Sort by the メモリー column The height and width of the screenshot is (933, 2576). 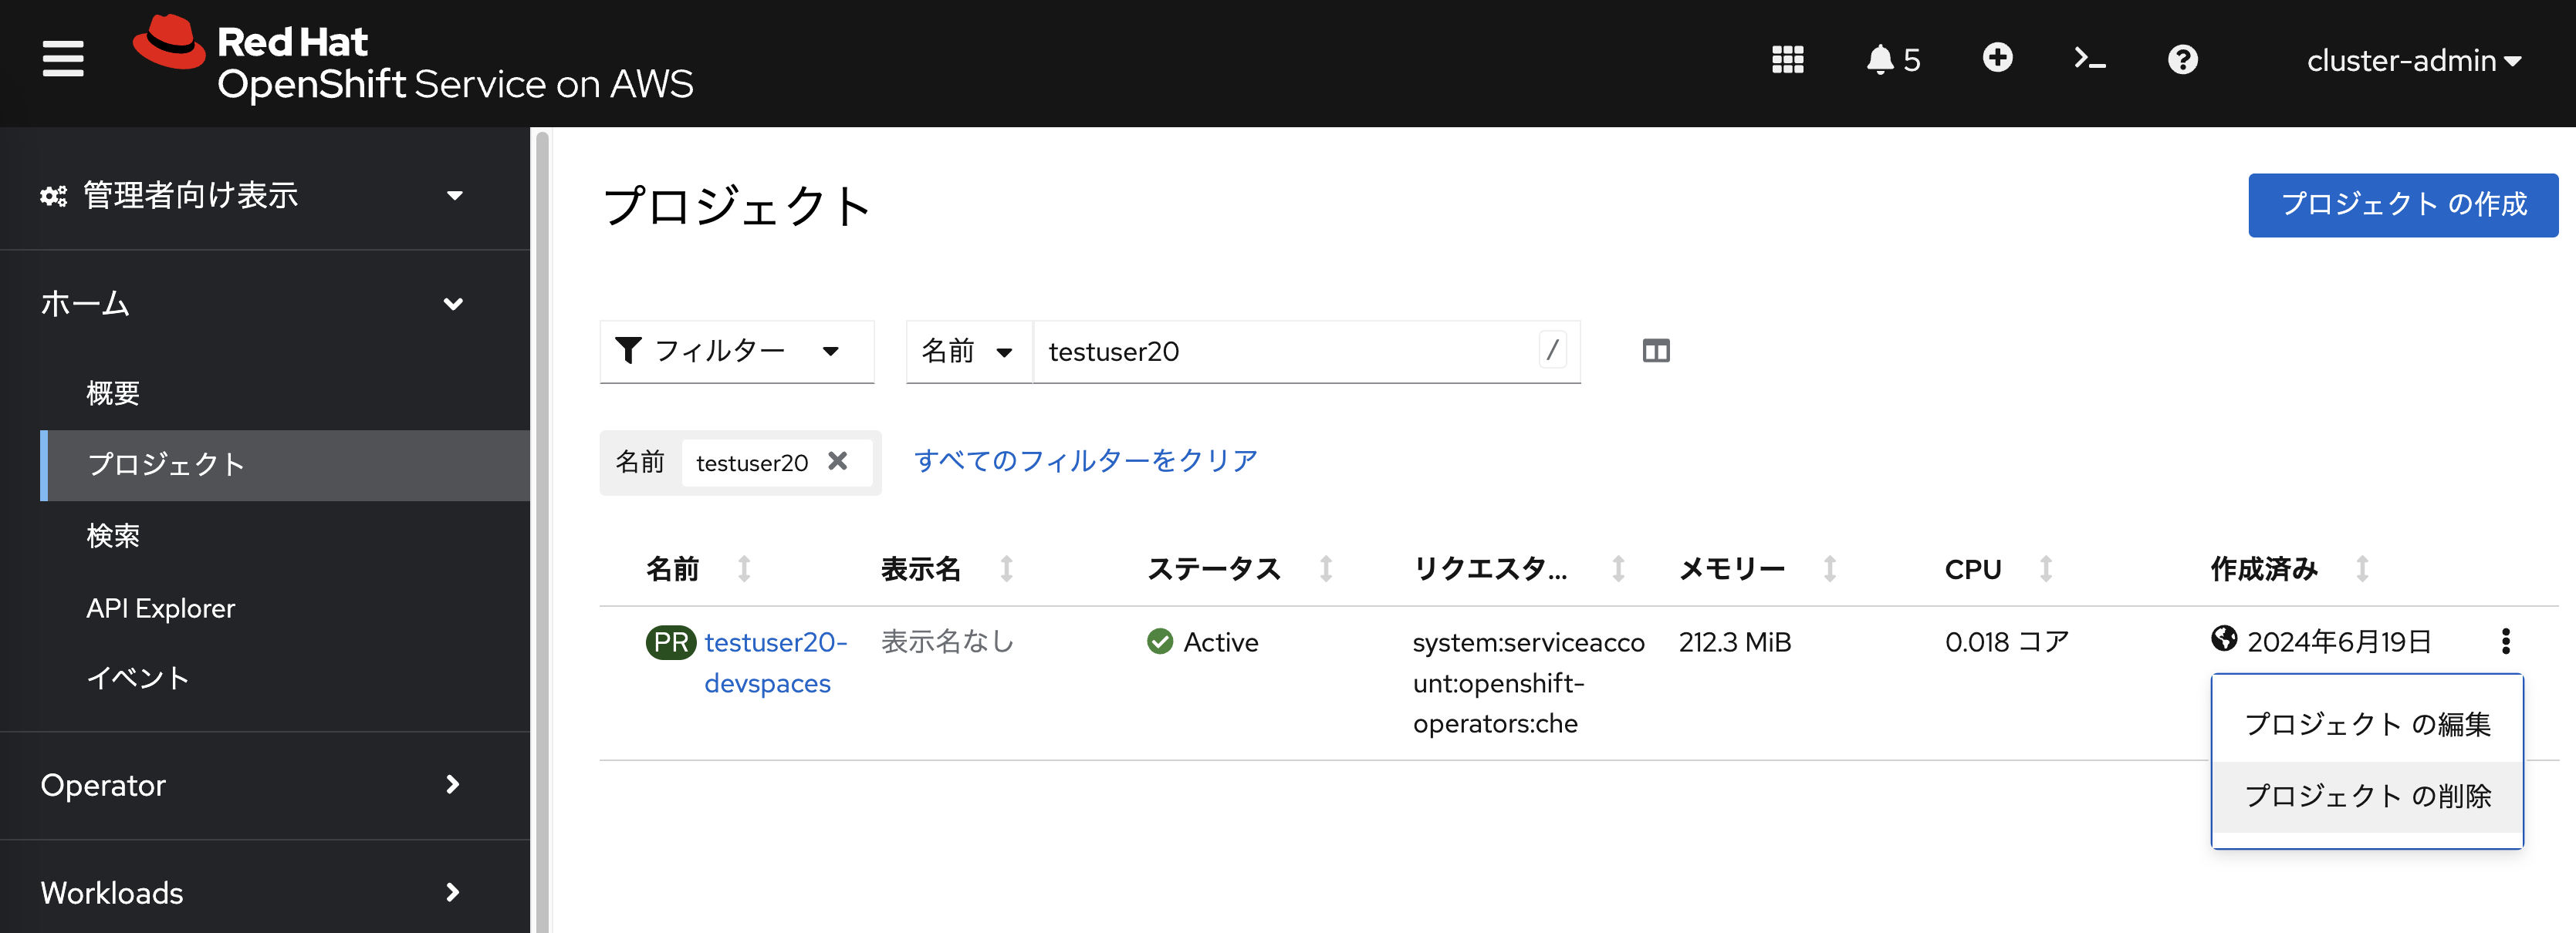tap(1758, 568)
